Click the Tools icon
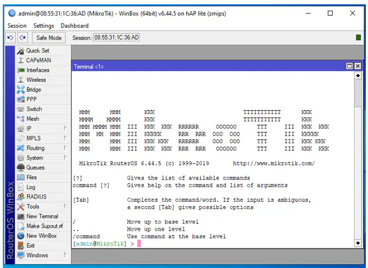368x268 pixels. coord(21,207)
